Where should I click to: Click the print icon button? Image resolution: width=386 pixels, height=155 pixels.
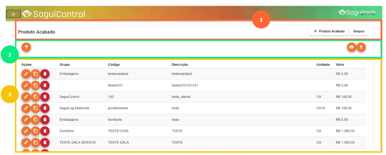point(351,47)
